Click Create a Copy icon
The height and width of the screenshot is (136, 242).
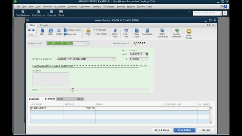click(65, 30)
